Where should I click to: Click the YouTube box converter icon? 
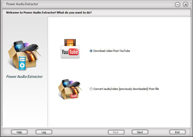pos(70,89)
